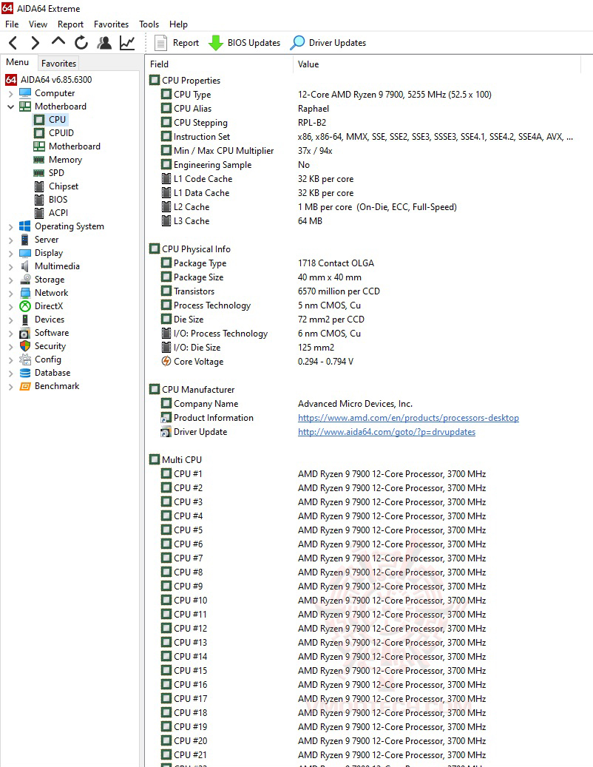593x767 pixels.
Task: Expand the Devices tree node
Action: [11, 320]
